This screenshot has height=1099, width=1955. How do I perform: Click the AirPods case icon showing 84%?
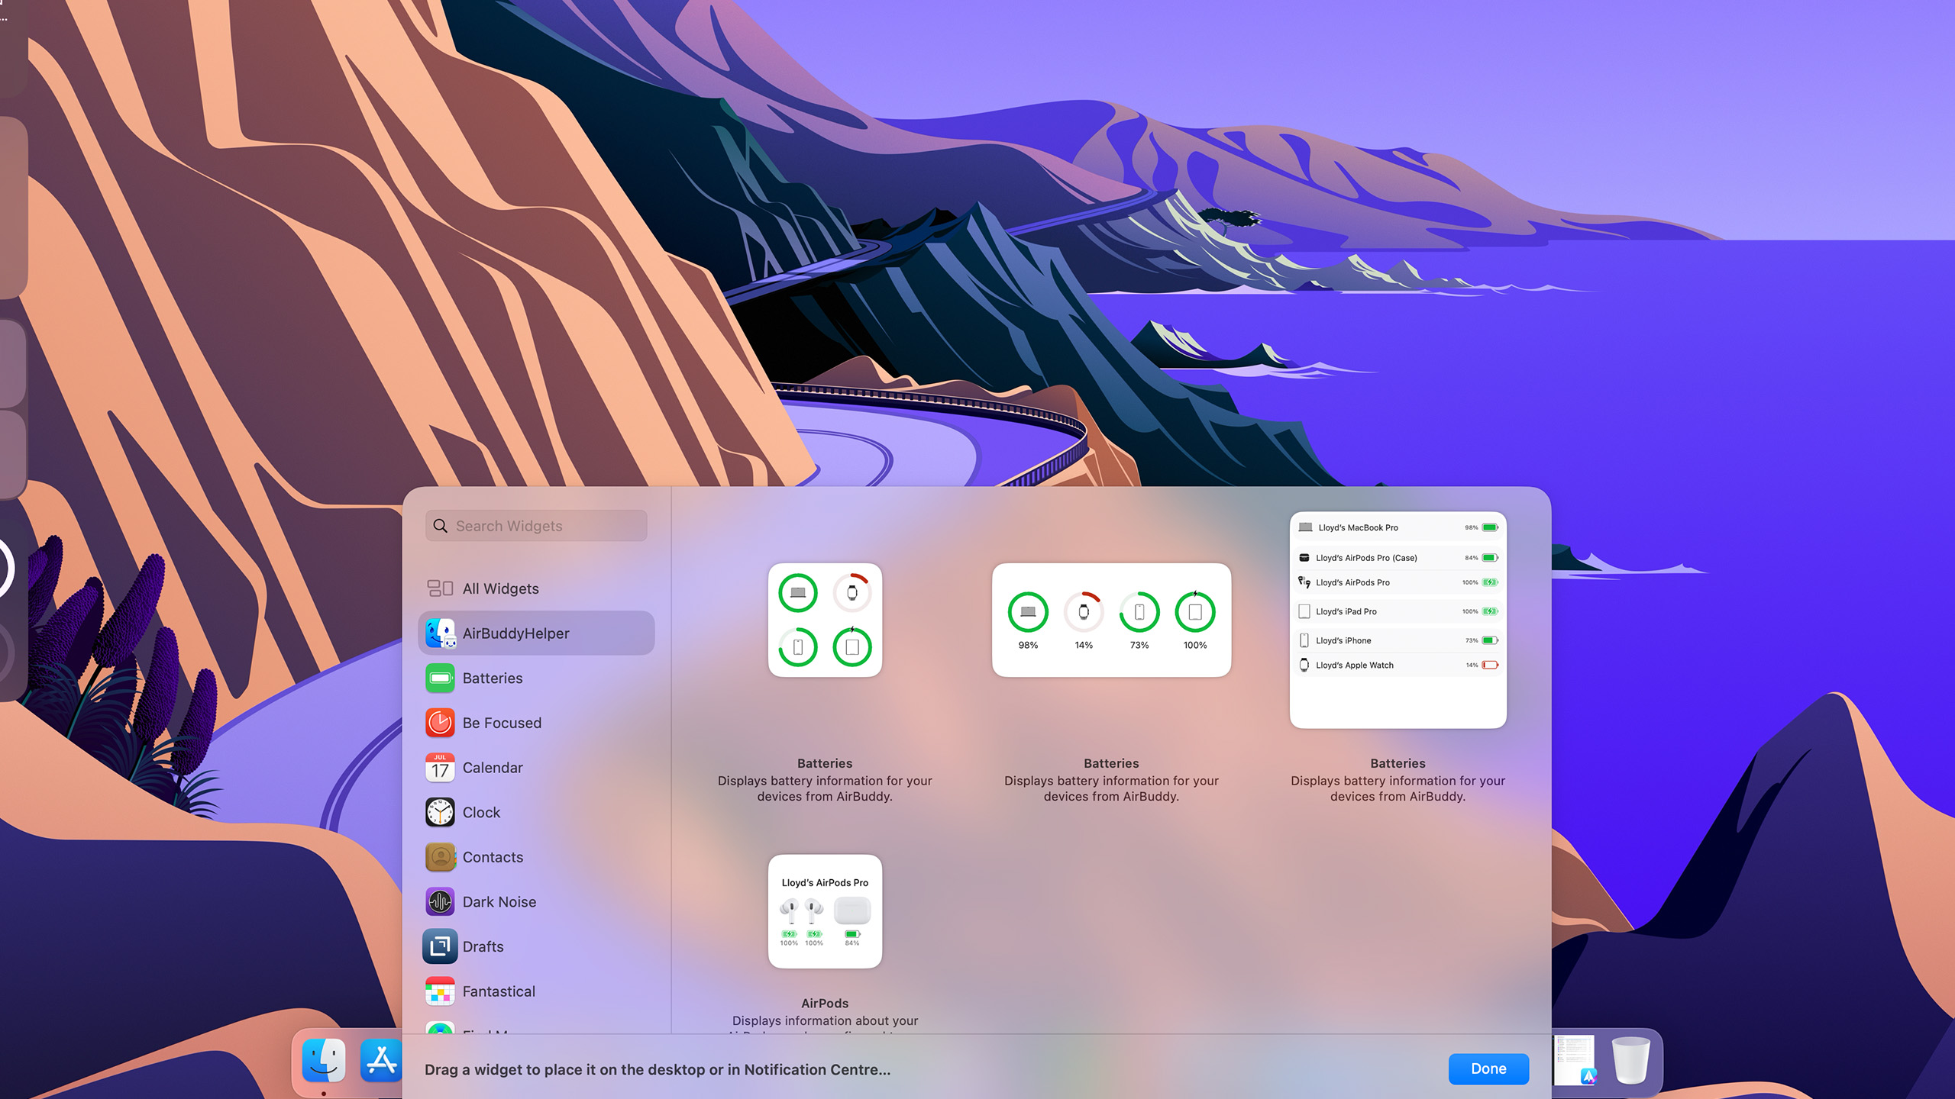click(852, 910)
